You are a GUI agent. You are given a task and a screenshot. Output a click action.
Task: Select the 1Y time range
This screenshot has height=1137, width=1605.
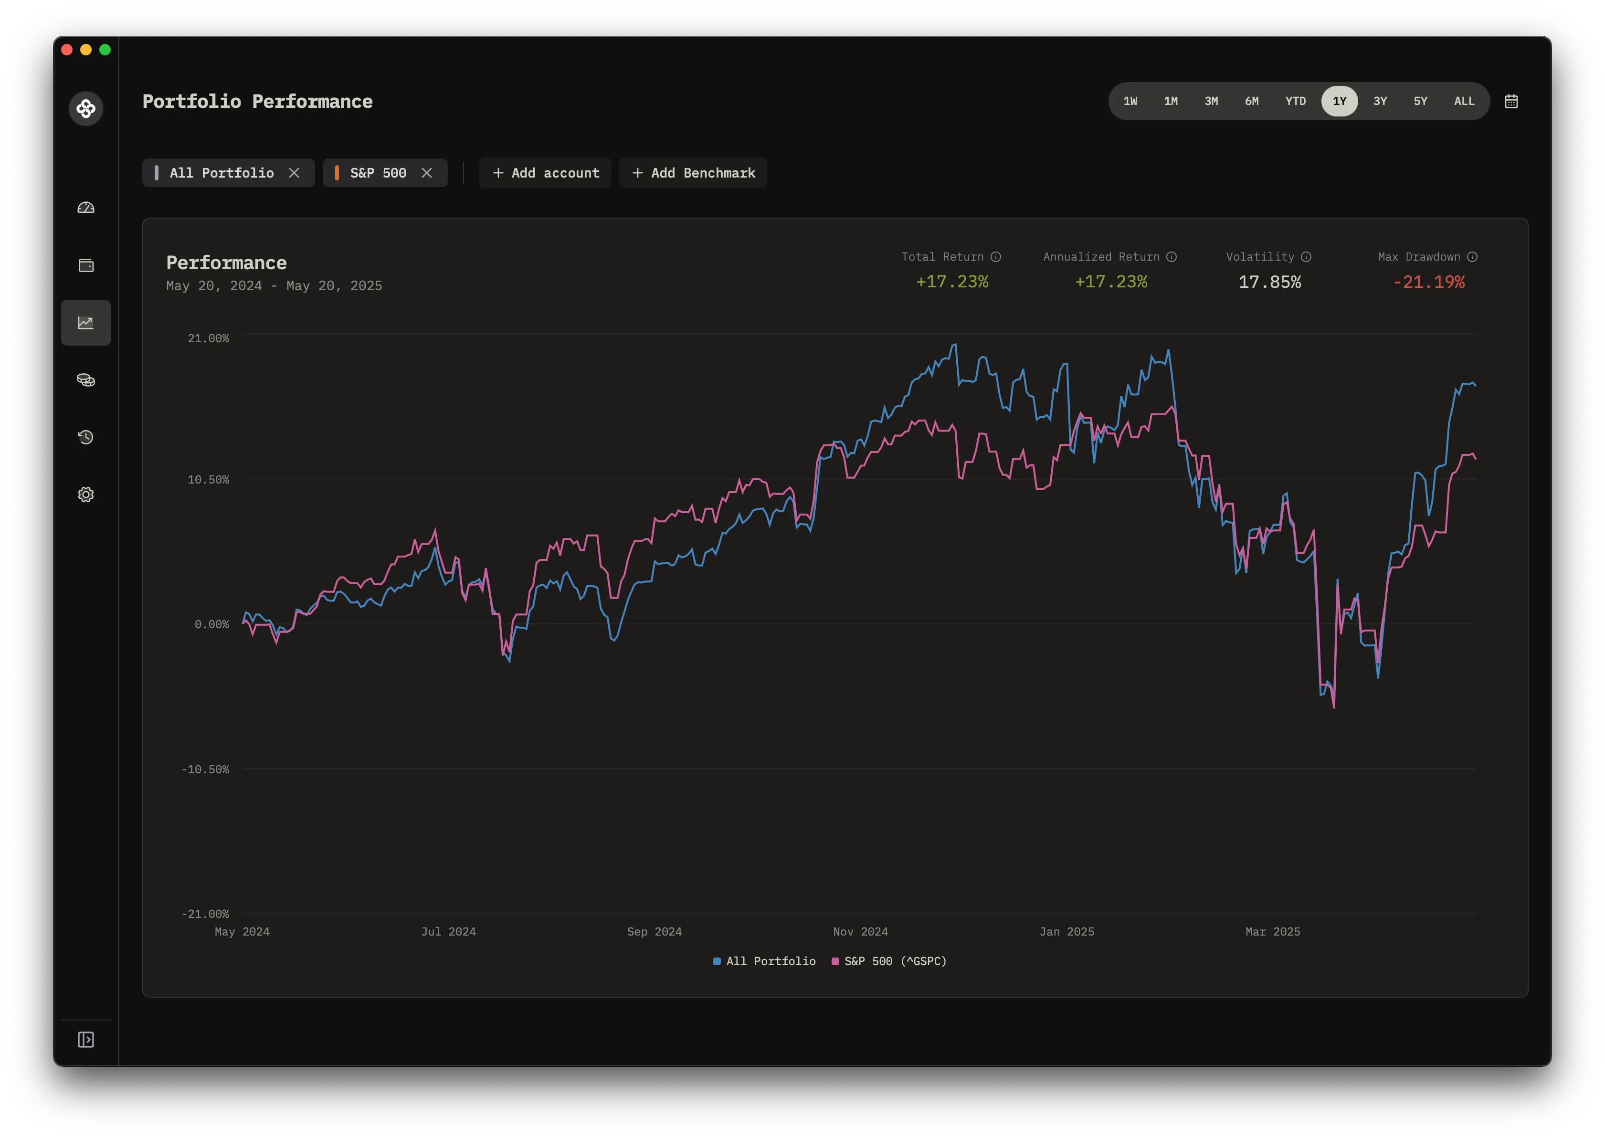point(1340,102)
